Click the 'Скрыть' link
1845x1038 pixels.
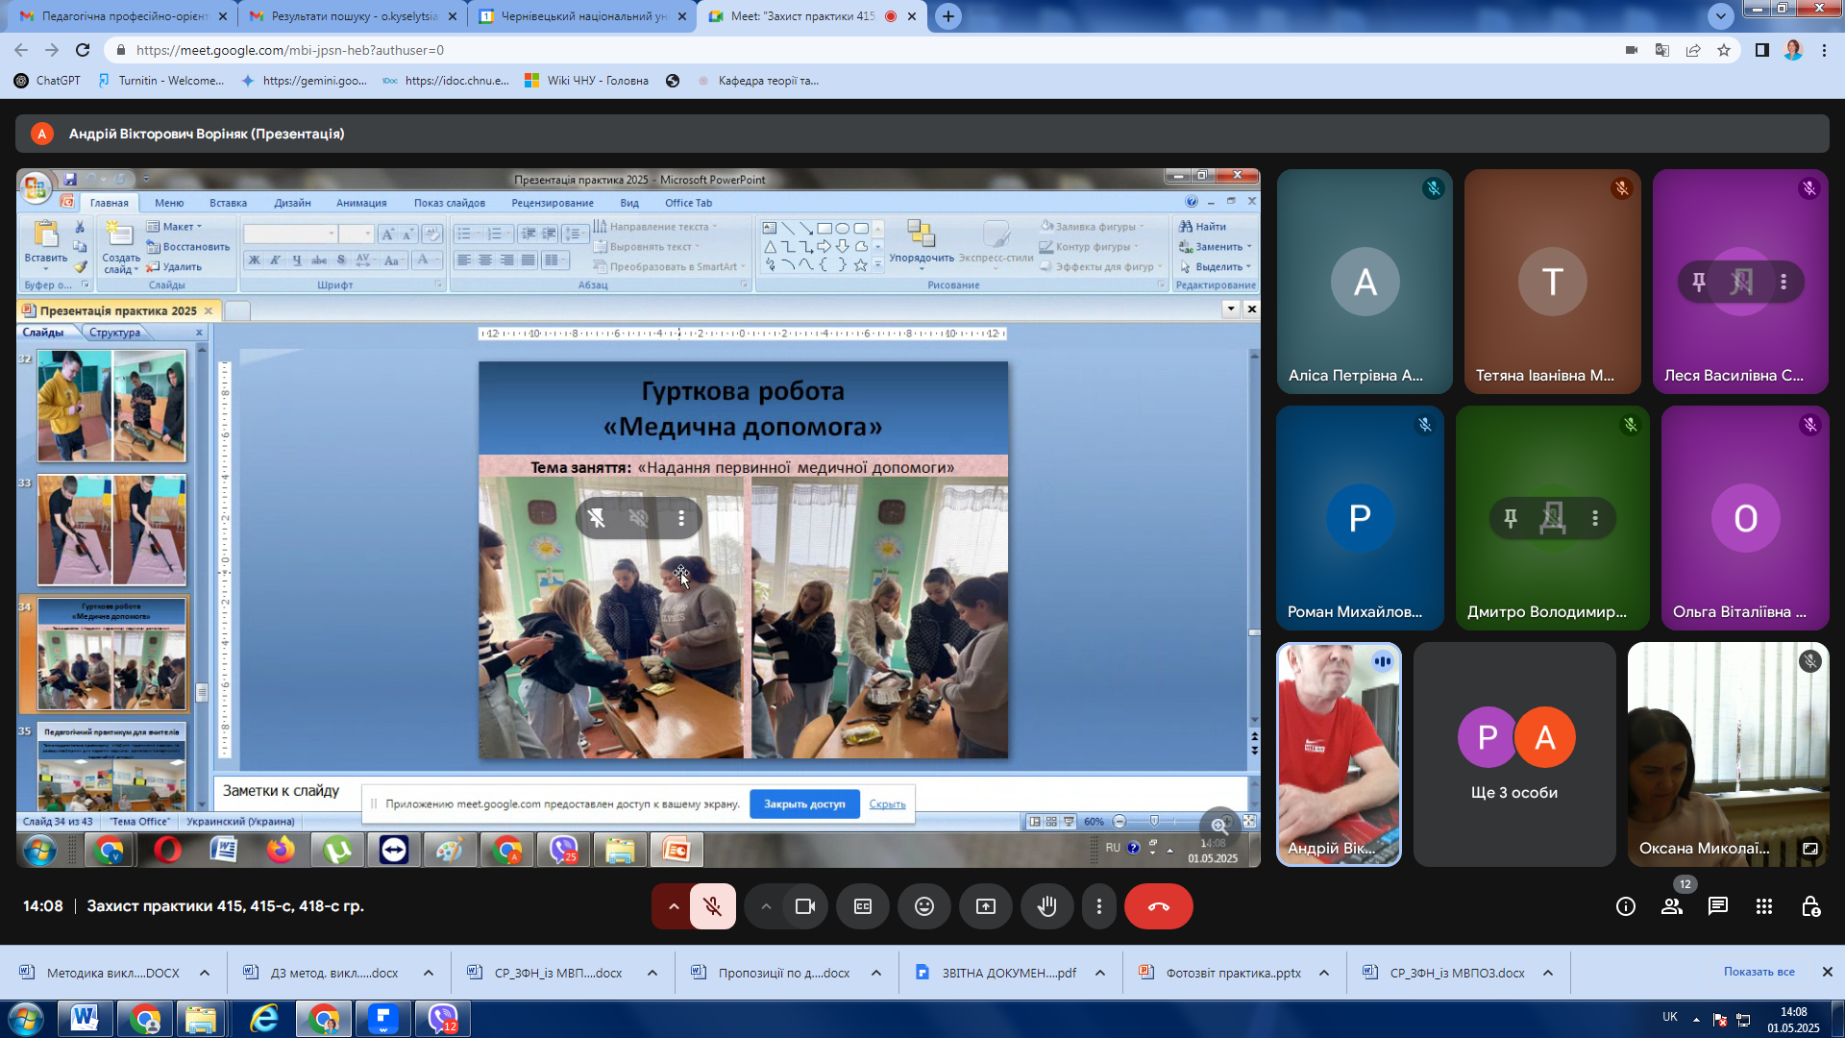point(887,804)
